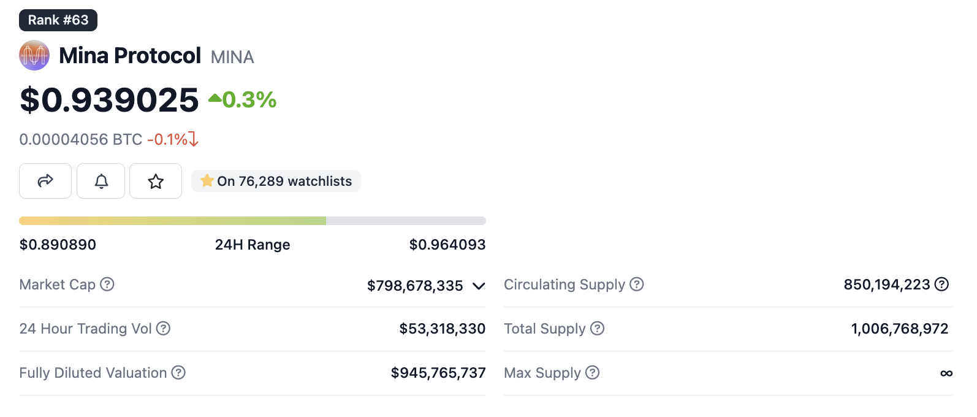Click the 24H Range progress bar
The image size is (977, 417).
pyautogui.click(x=252, y=221)
